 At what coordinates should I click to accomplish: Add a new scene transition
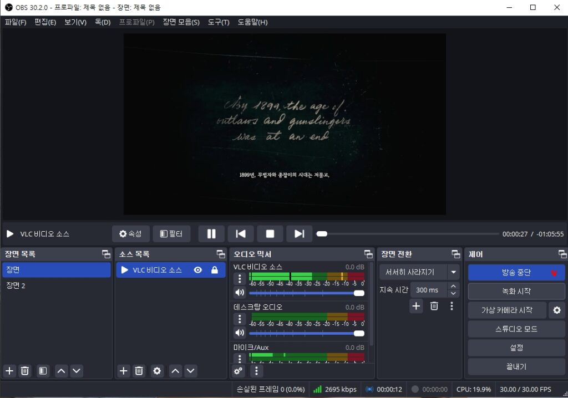pos(416,306)
